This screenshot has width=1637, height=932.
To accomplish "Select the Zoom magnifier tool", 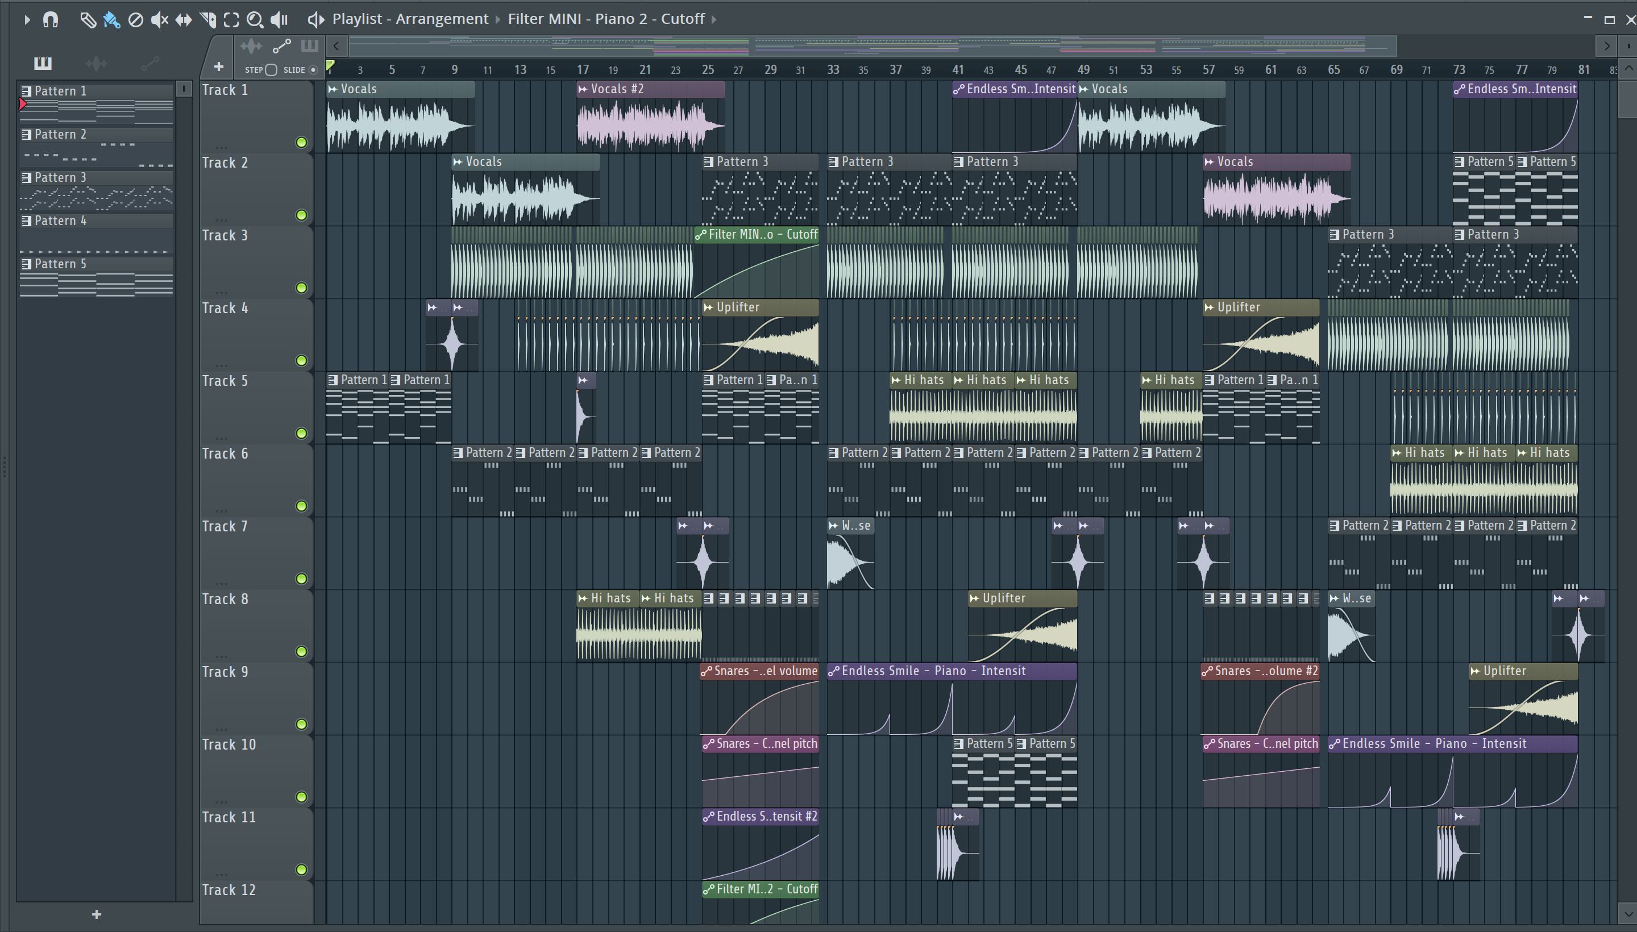I will pyautogui.click(x=255, y=20).
